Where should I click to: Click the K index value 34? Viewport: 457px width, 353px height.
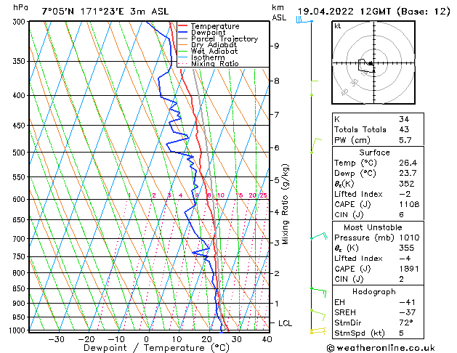coord(404,119)
